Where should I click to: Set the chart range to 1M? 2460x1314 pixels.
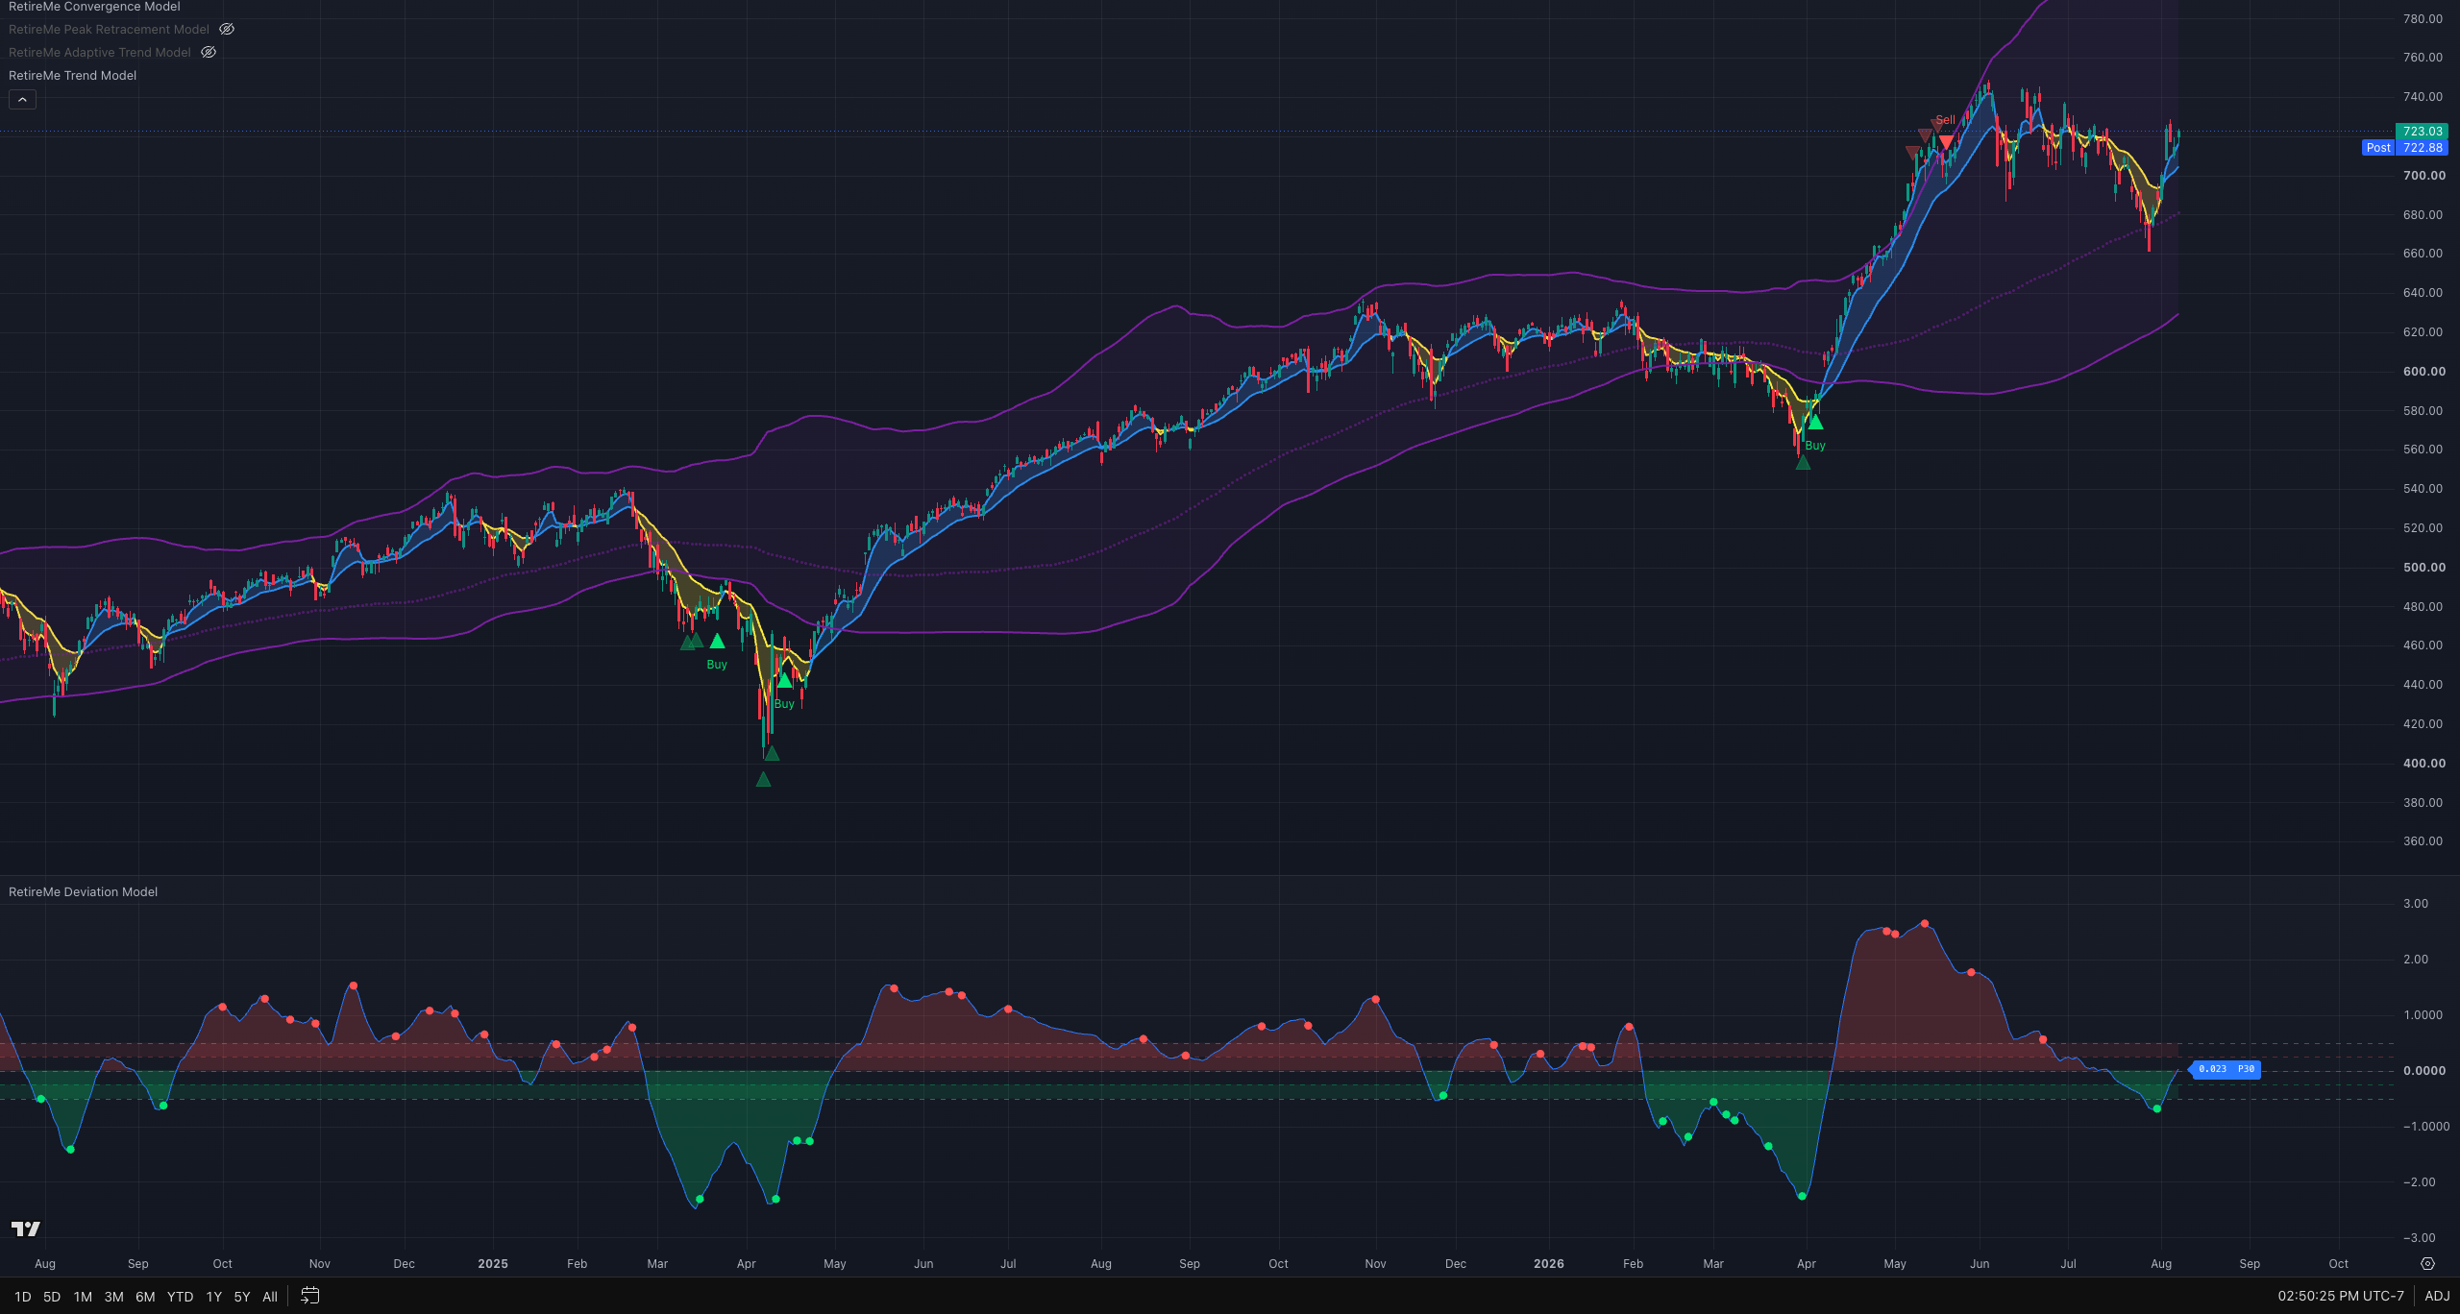[83, 1297]
